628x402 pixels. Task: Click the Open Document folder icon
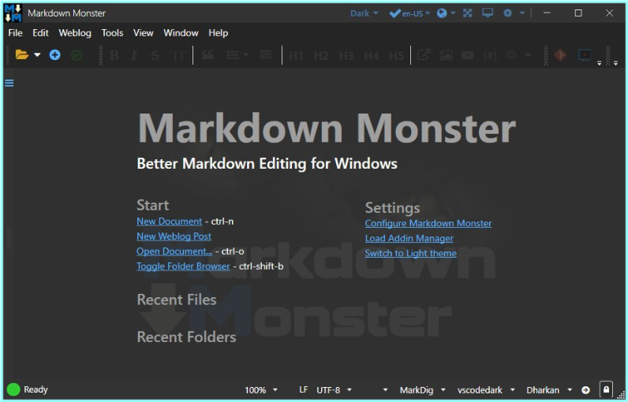click(x=21, y=54)
